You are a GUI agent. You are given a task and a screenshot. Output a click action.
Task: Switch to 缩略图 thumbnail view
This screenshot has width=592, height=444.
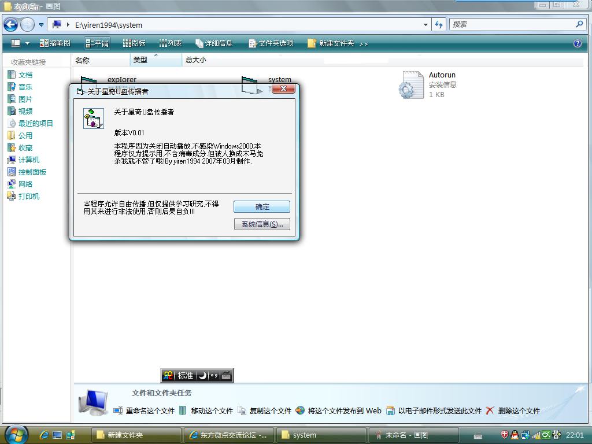click(55, 43)
